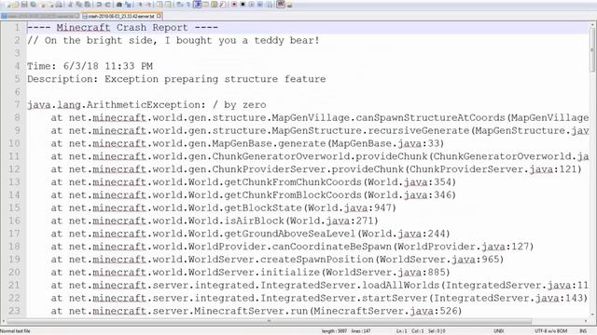The height and width of the screenshot is (335, 597).
Task: Click the vertical scrollbar thumb
Action: point(592,49)
